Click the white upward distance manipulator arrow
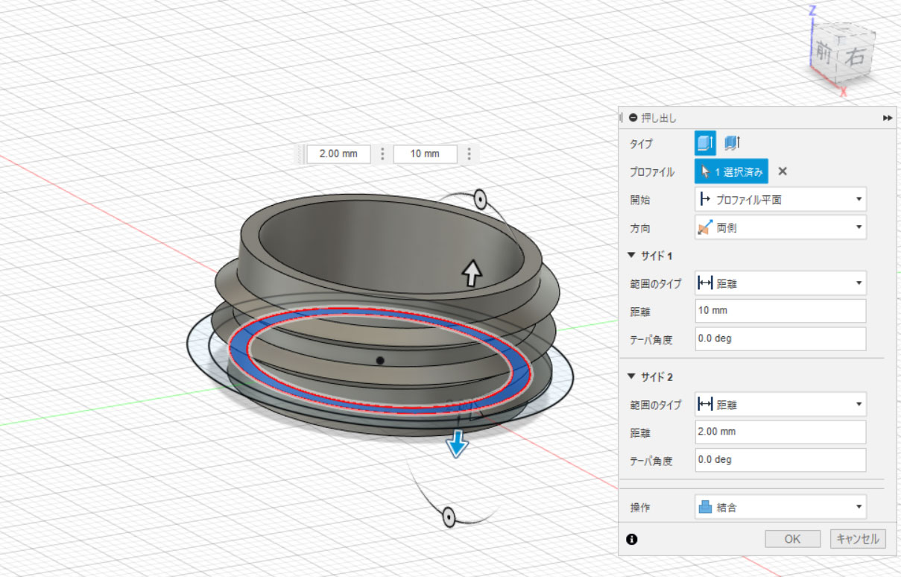901x577 pixels. pos(471,274)
